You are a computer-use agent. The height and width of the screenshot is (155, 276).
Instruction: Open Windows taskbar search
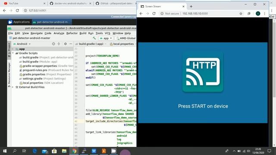[x=15, y=151]
